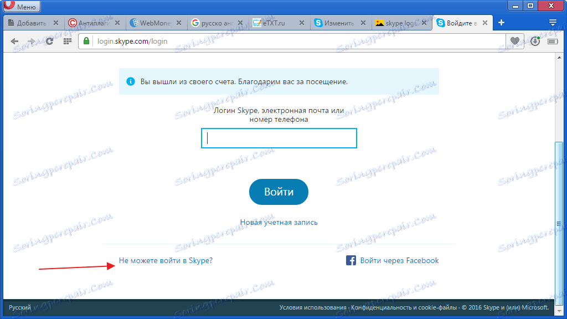Close the Войдите tab

click(x=485, y=23)
